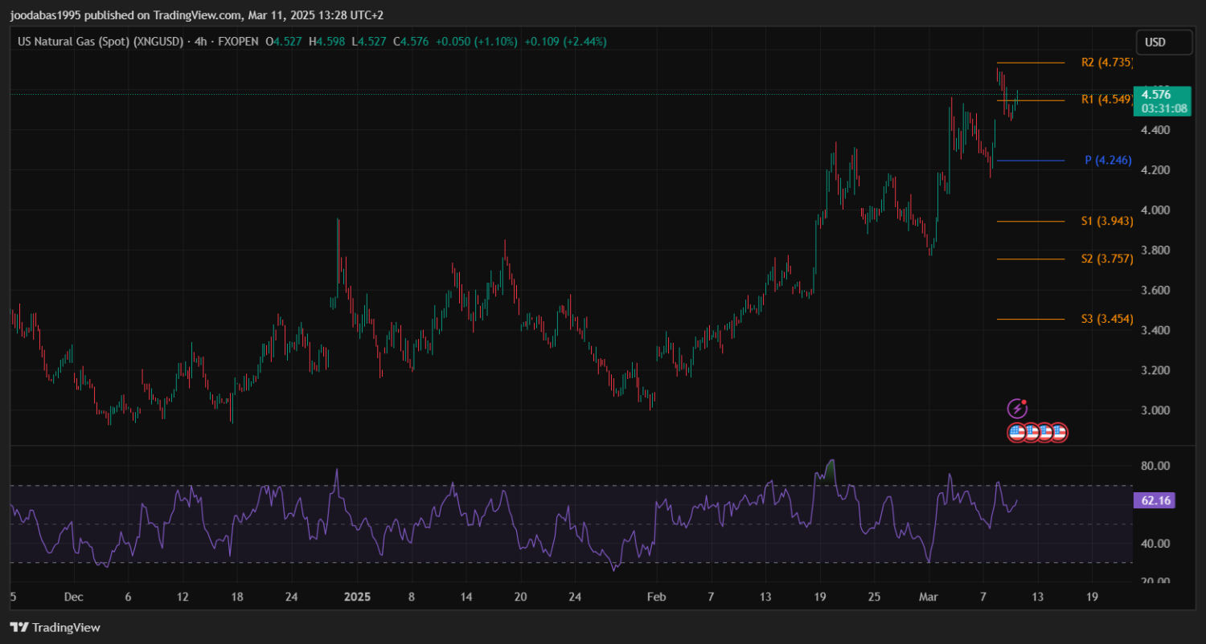Open the USD currency selector
The height and width of the screenshot is (644, 1206).
1163,43
